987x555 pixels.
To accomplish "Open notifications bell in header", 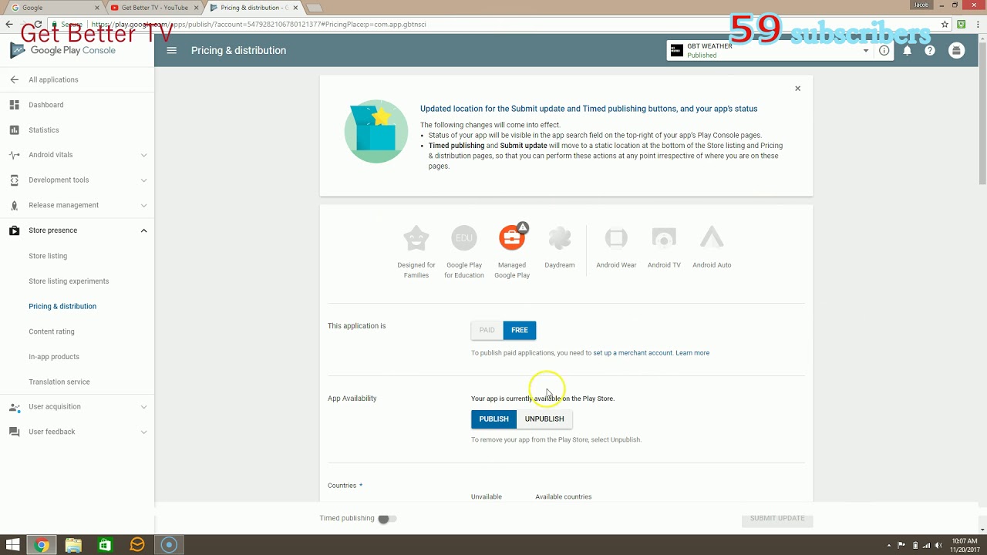I will point(908,51).
